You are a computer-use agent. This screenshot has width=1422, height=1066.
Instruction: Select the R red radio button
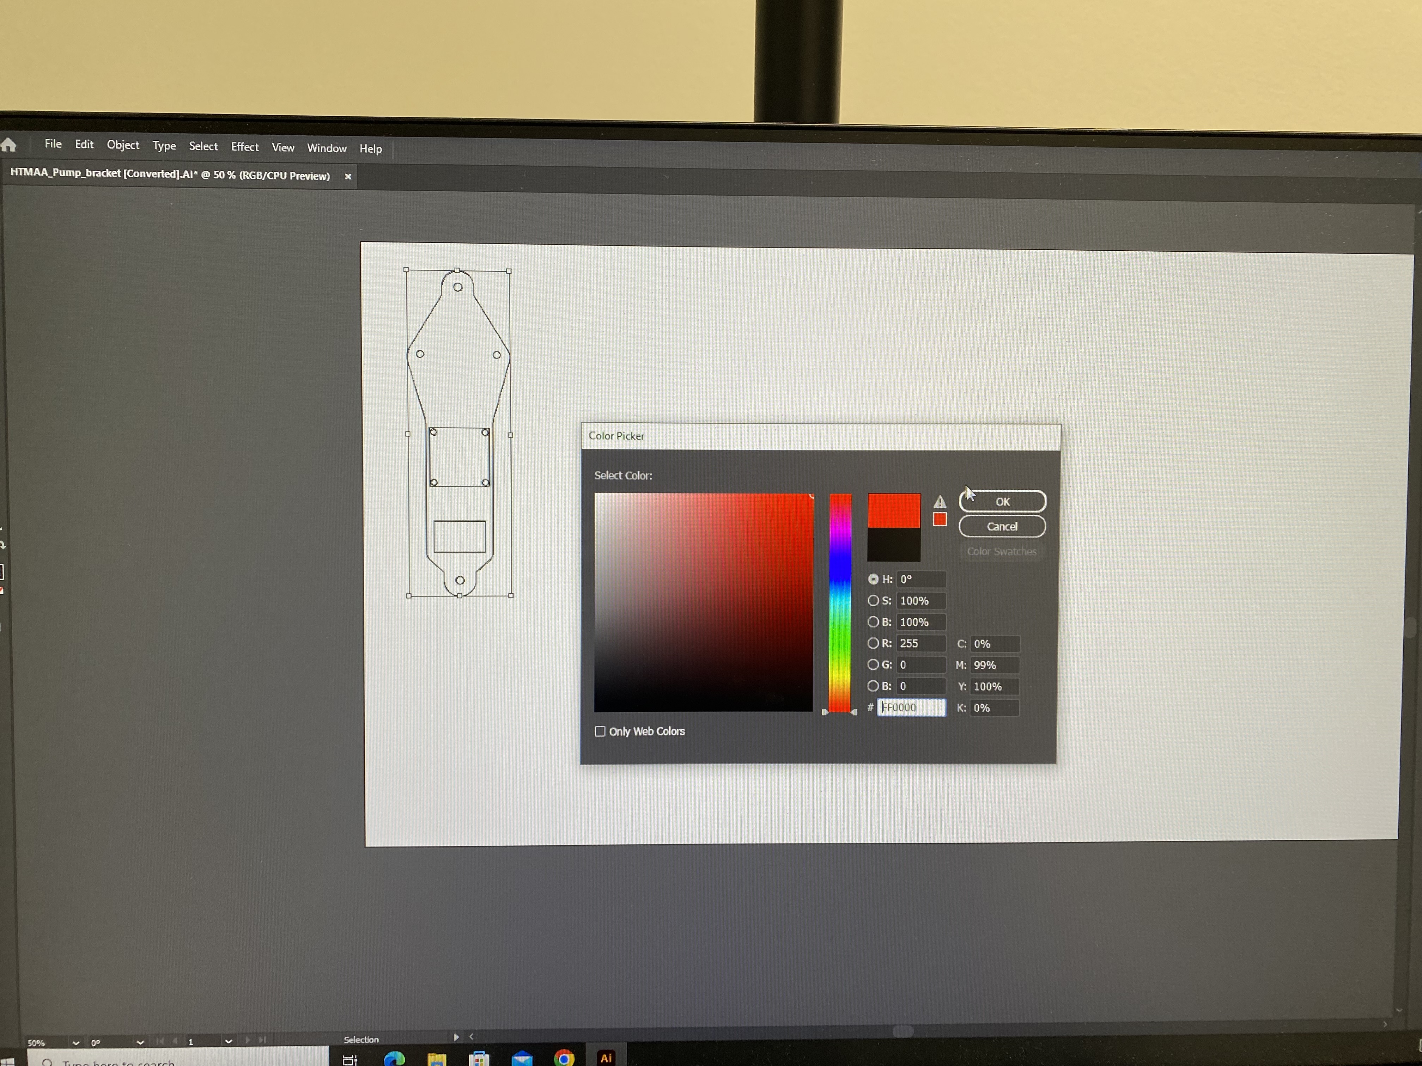pyautogui.click(x=873, y=643)
